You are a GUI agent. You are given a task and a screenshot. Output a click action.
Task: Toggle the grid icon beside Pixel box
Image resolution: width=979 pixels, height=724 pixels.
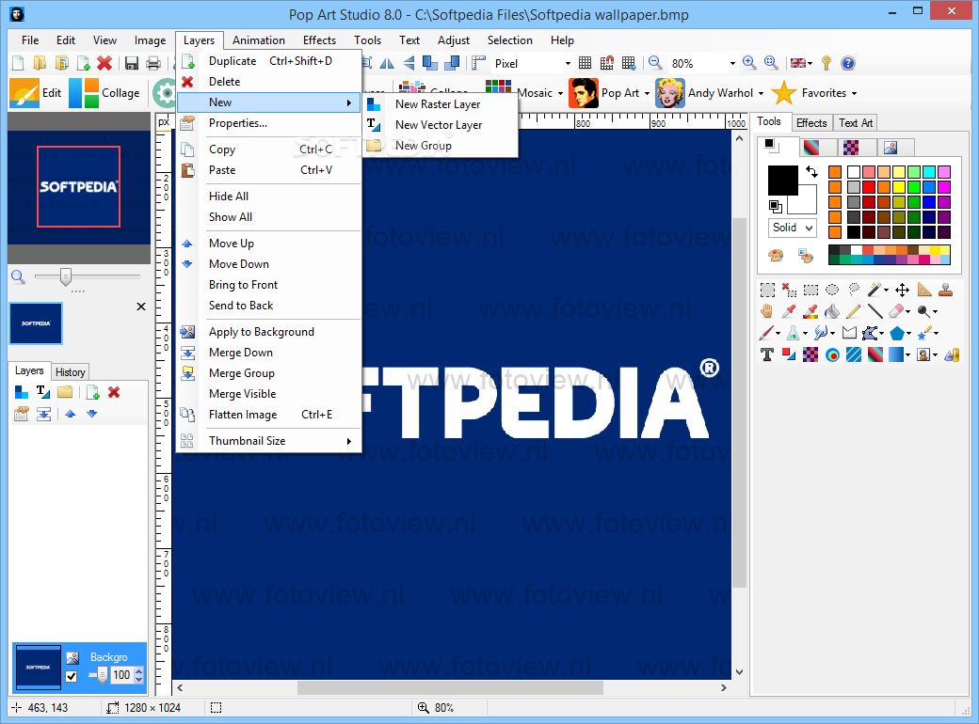(x=585, y=63)
